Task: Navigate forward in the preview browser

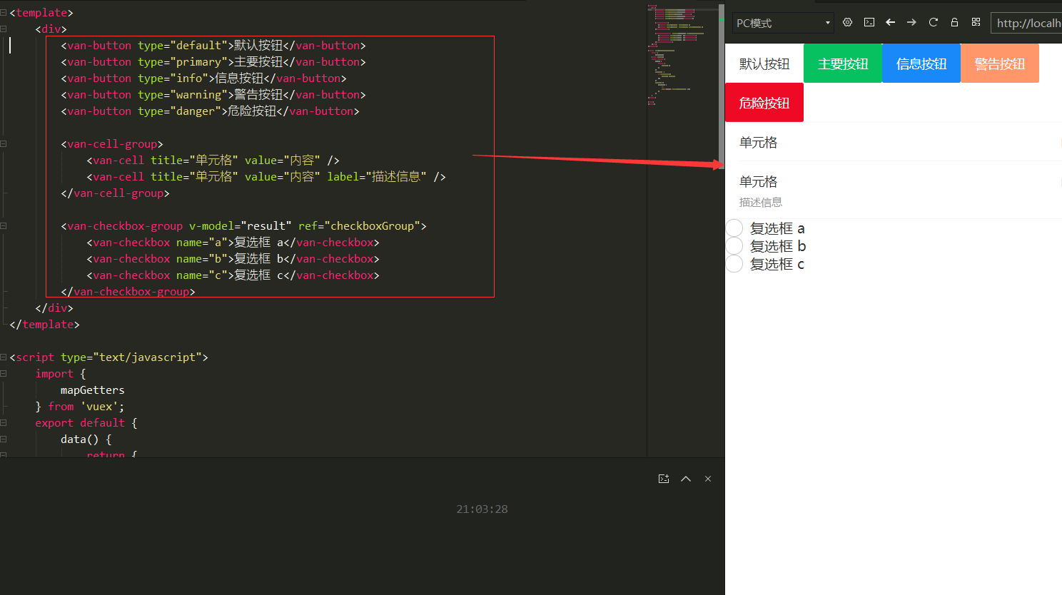Action: 911,22
